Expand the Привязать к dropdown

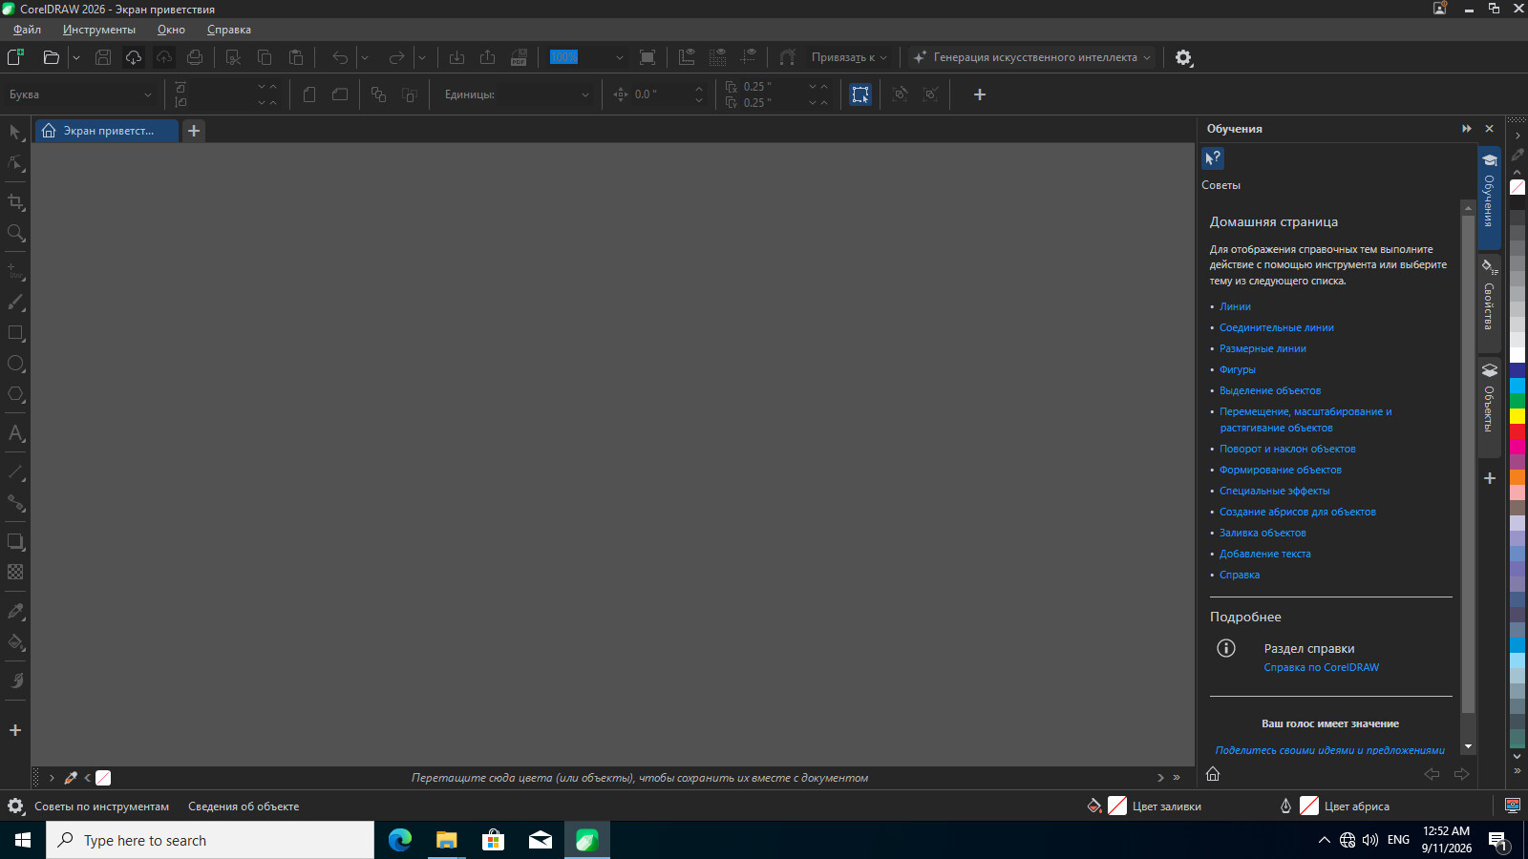coord(849,57)
